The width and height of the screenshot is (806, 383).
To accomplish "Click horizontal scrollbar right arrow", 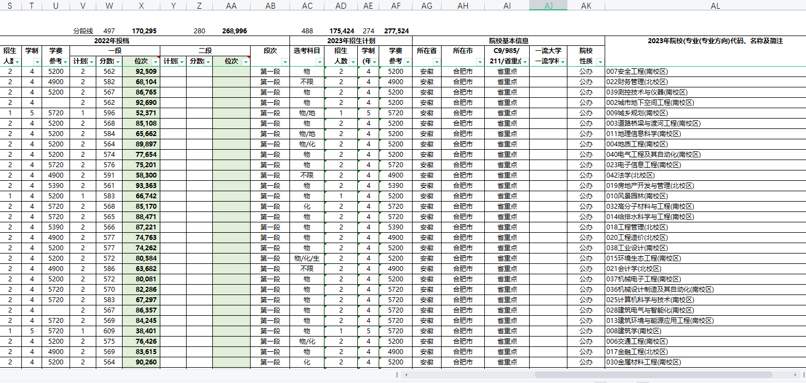I will pyautogui.click(x=795, y=375).
